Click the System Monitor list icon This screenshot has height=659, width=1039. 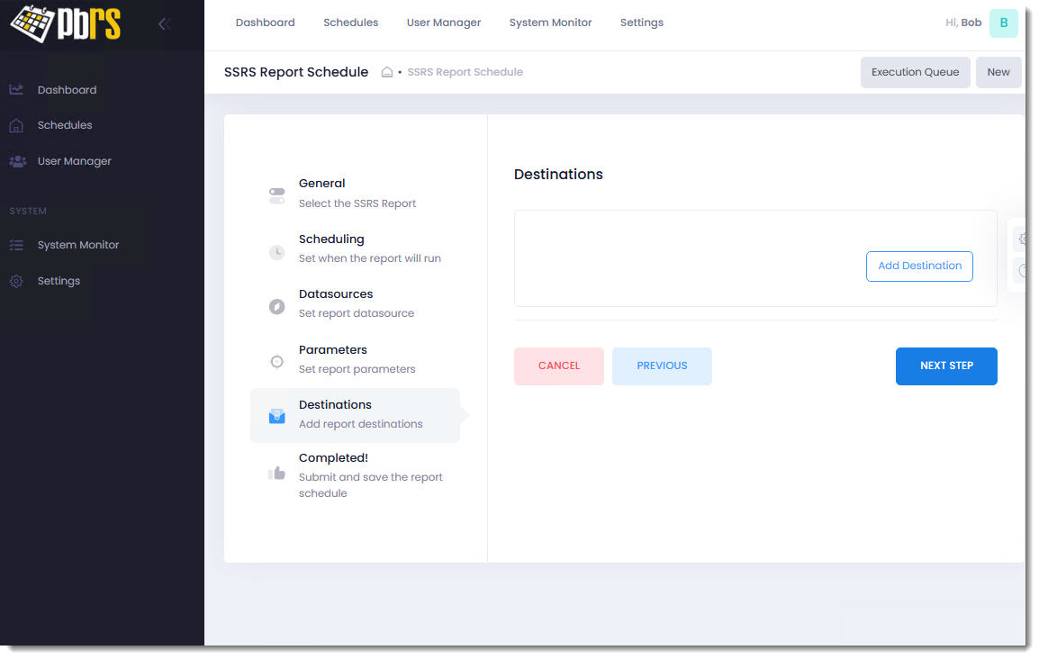tap(16, 245)
